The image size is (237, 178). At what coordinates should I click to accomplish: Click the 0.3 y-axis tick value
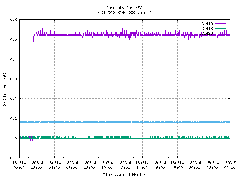click(x=13, y=79)
